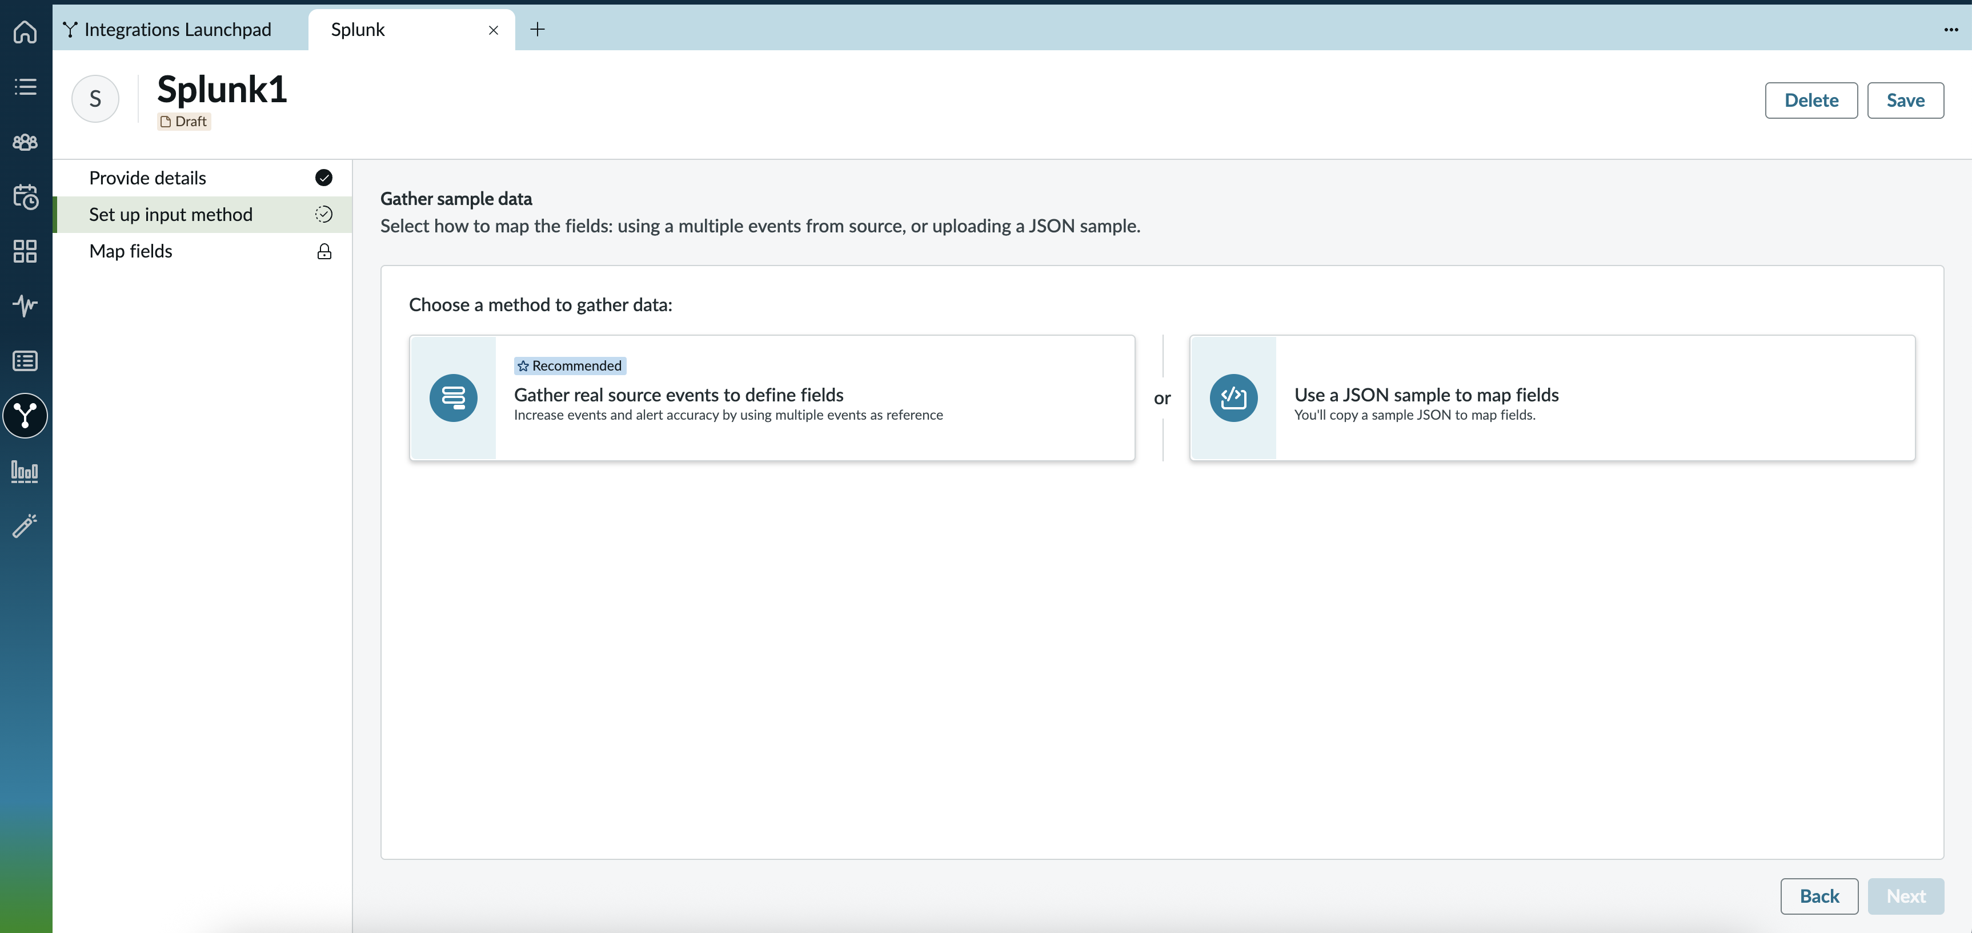Image resolution: width=1972 pixels, height=933 pixels.
Task: Open the Home icon in sidebar
Action: [25, 31]
